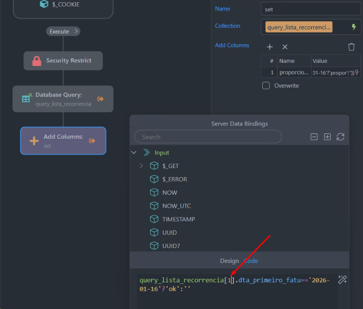Expand the Execute step chevron

76,32
